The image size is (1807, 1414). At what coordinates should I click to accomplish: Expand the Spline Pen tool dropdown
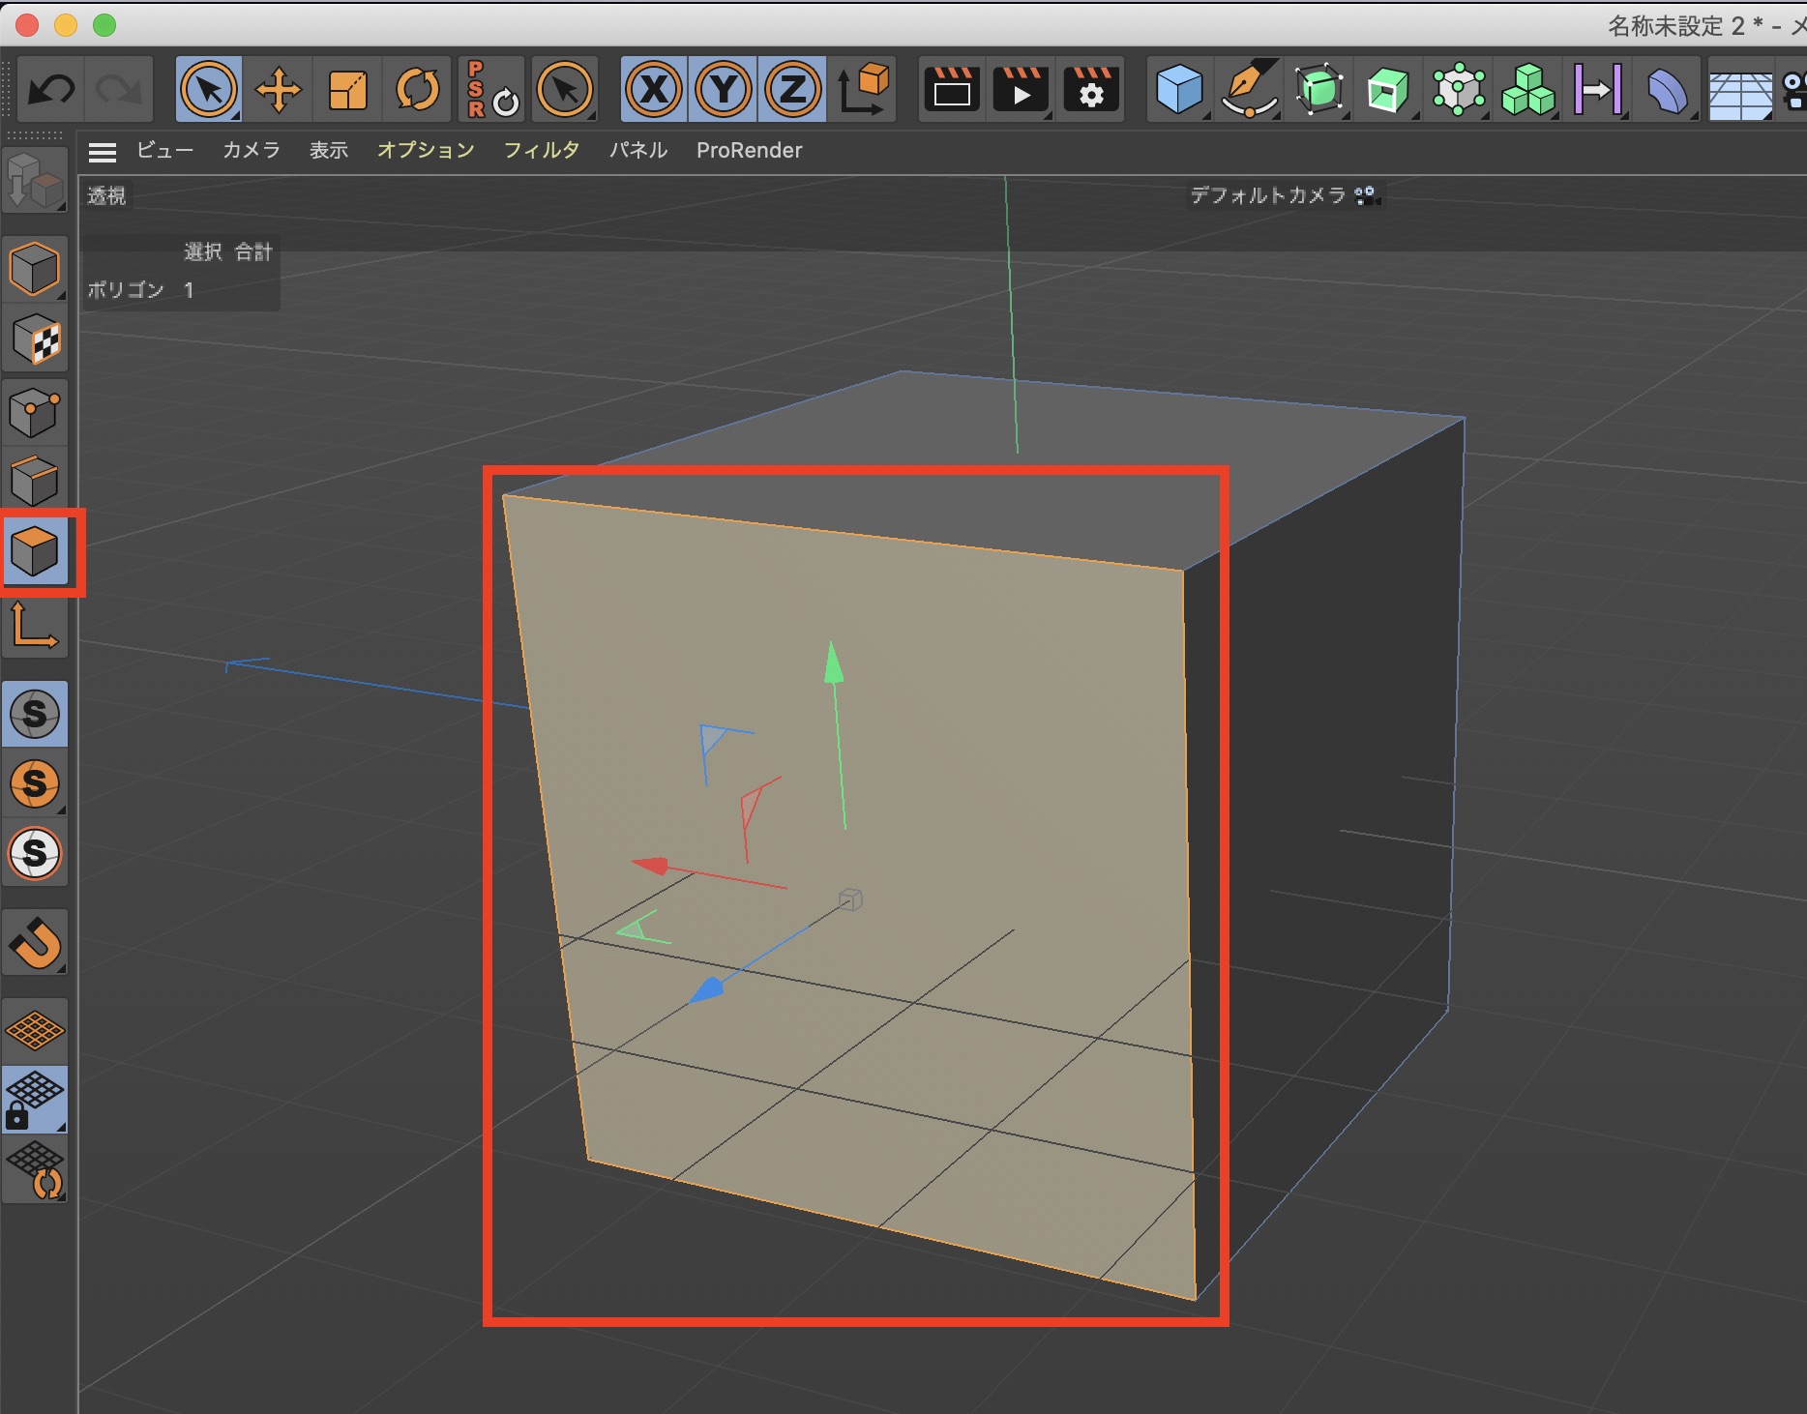click(x=1249, y=91)
